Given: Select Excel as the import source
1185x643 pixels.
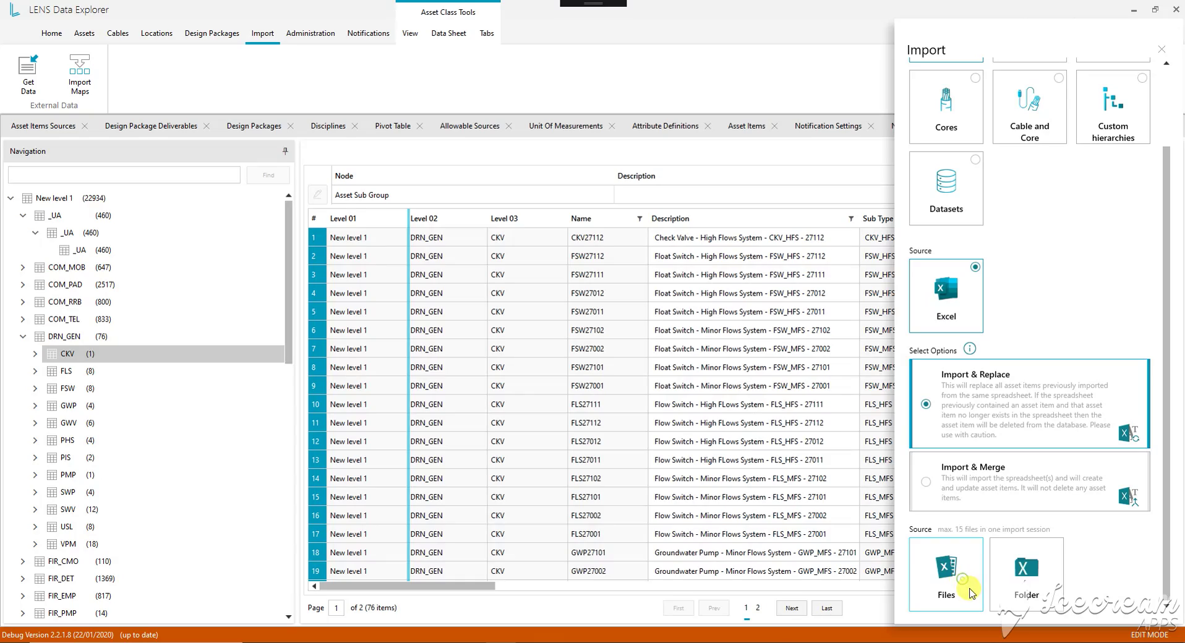Looking at the screenshot, I should click(x=946, y=296).
